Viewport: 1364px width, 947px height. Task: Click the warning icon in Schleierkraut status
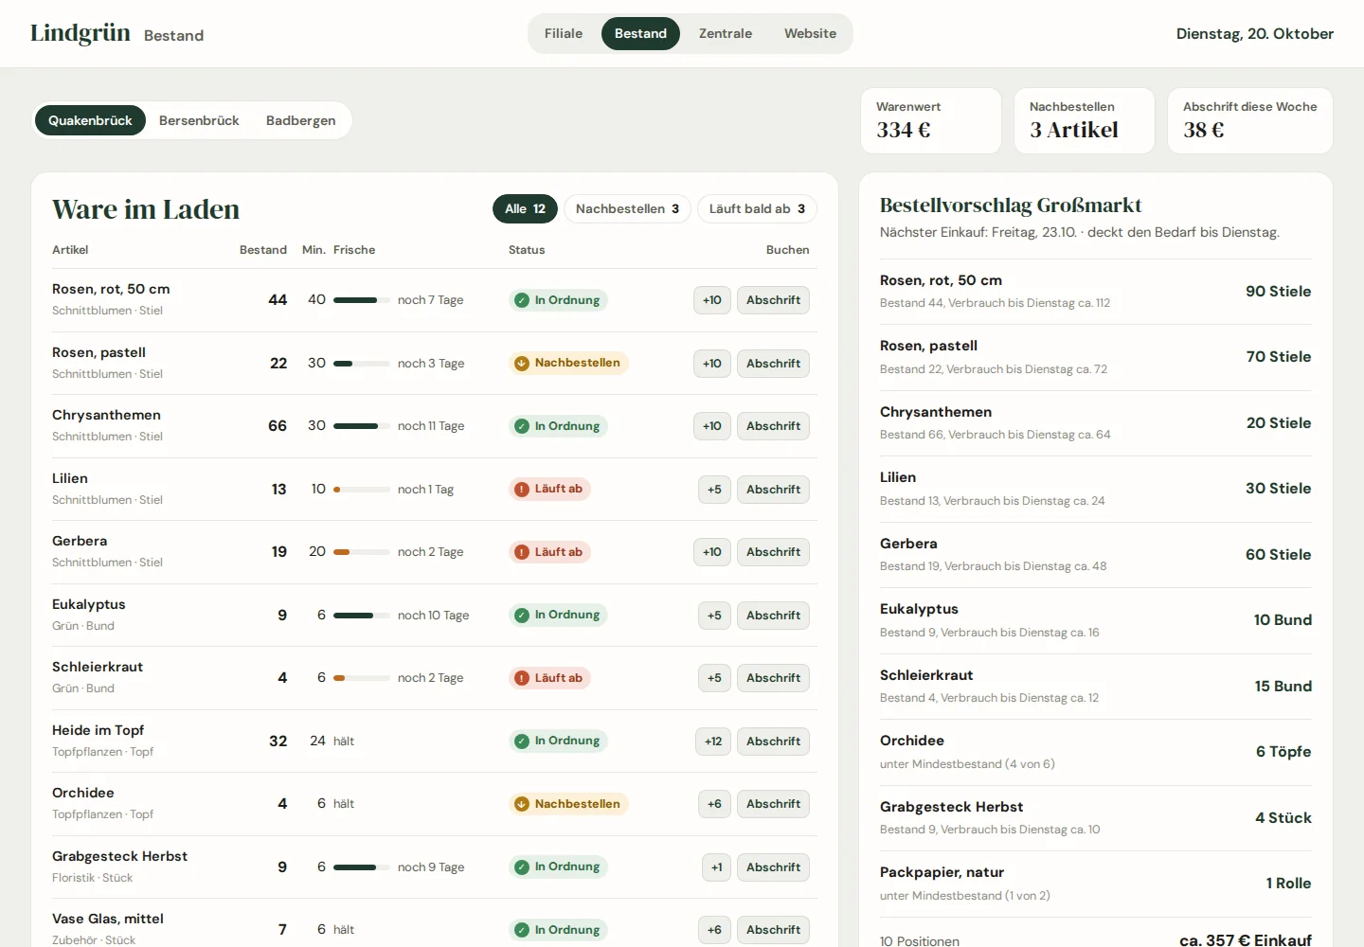point(521,678)
